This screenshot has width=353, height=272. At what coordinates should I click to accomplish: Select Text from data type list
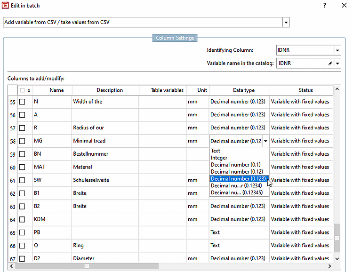point(216,151)
